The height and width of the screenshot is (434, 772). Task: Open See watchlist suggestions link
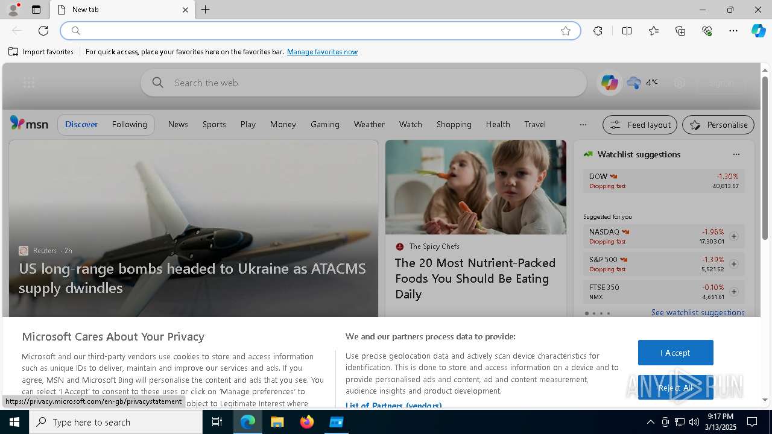[698, 312]
